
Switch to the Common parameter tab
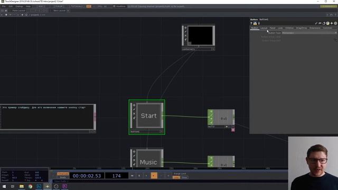(327, 28)
